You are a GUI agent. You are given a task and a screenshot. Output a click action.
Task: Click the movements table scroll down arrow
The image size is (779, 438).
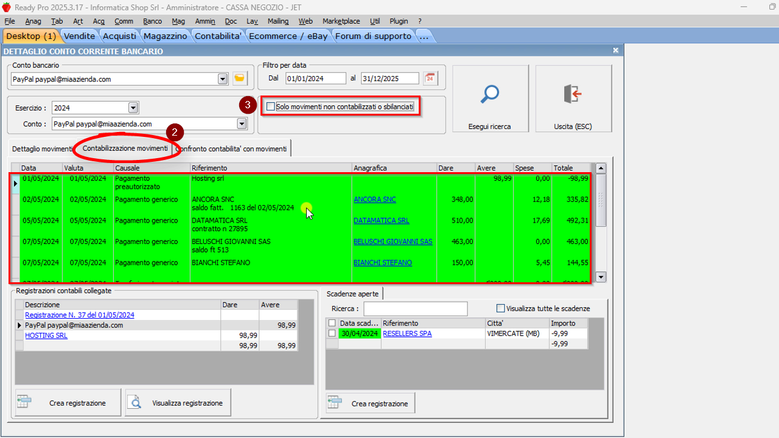(601, 277)
